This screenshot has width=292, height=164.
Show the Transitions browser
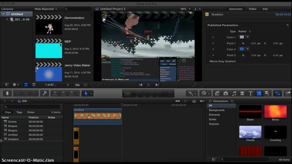(242, 93)
